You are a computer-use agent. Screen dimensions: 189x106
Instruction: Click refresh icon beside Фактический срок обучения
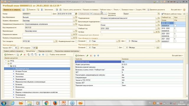[158, 47]
